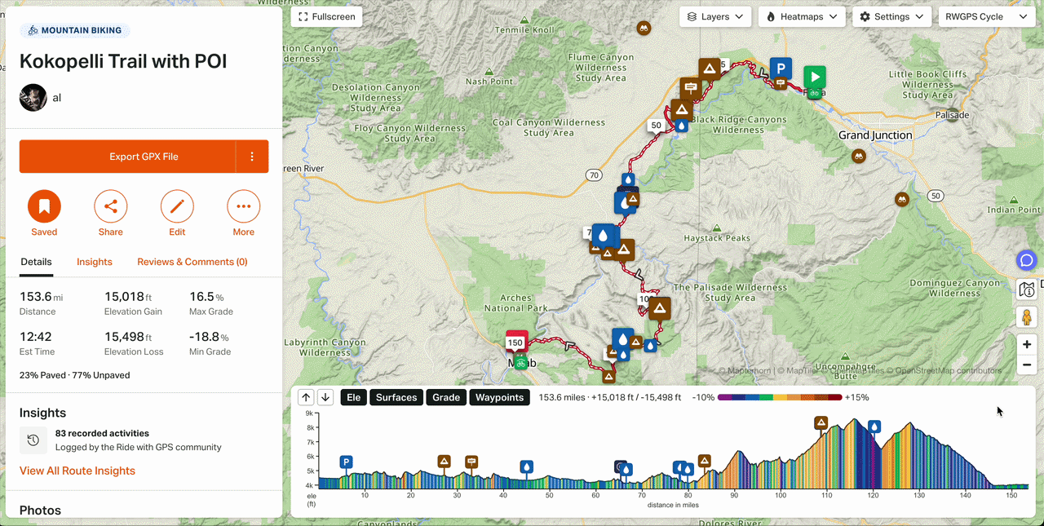Open the Reviews & Comments tab
The width and height of the screenshot is (1044, 526).
[x=192, y=262]
